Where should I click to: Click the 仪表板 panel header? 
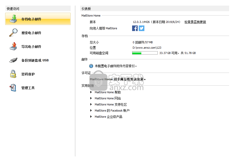coord(155,9)
